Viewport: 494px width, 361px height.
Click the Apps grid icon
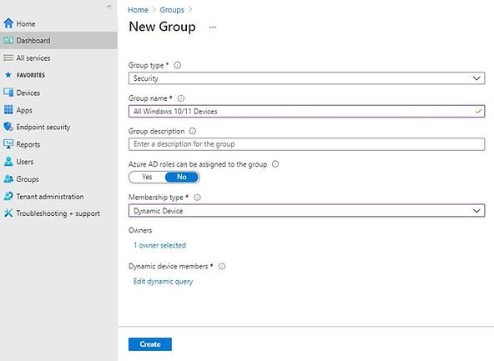(x=8, y=110)
